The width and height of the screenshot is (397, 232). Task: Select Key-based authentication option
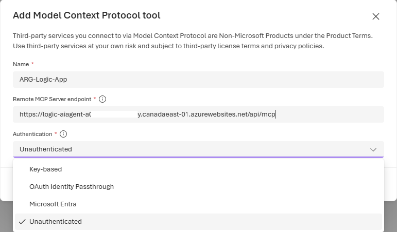point(45,169)
